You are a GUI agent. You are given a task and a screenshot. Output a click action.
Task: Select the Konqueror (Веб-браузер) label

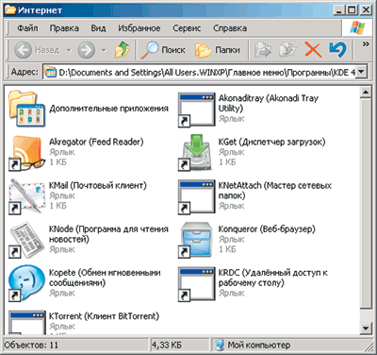click(x=267, y=228)
